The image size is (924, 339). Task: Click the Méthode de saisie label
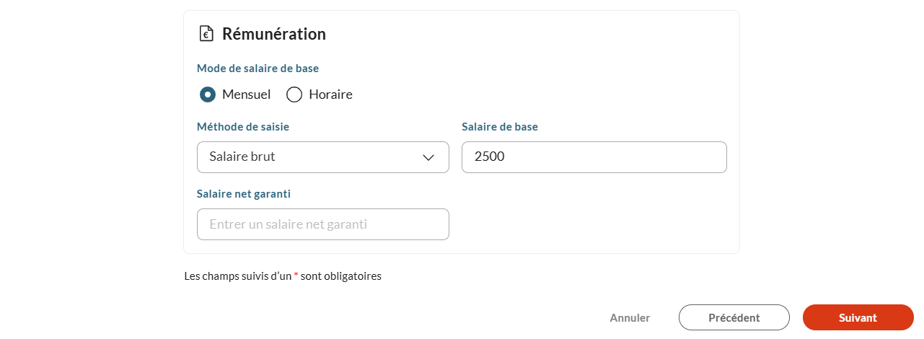click(243, 127)
